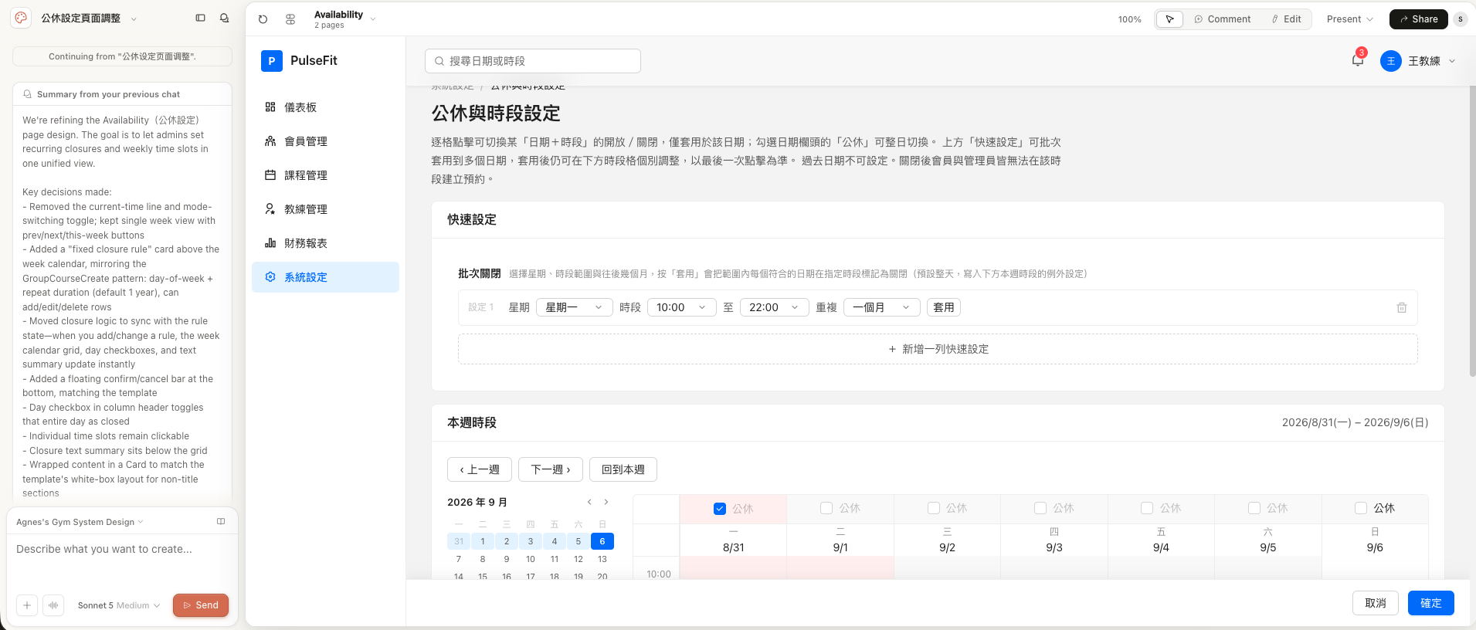Delete quick setting row 設定 1 with trash icon
Viewport: 1476px width, 630px height.
(x=1401, y=307)
